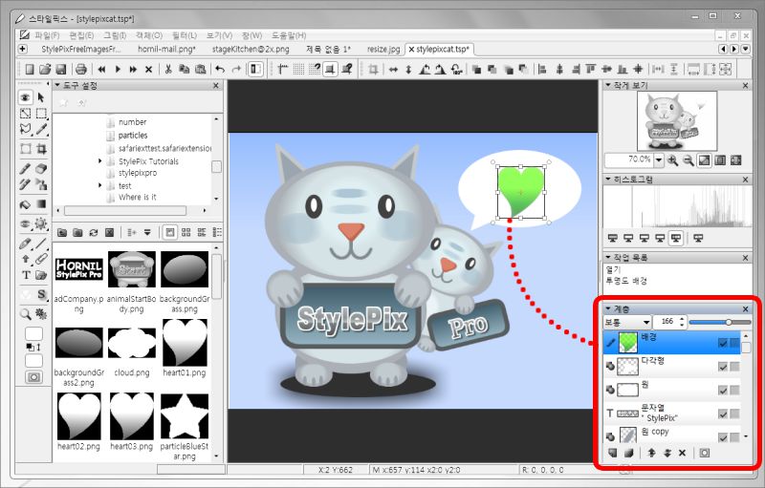Select the arrow pointer tool
765x488 pixels.
coord(41,98)
